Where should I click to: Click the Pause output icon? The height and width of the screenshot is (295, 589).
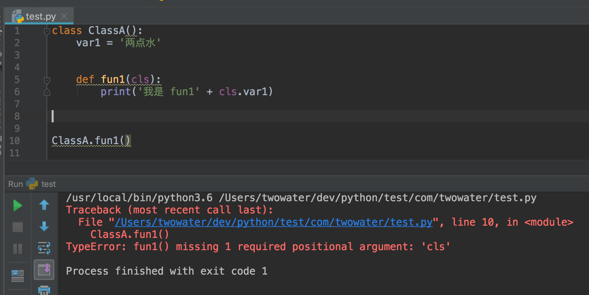point(17,249)
